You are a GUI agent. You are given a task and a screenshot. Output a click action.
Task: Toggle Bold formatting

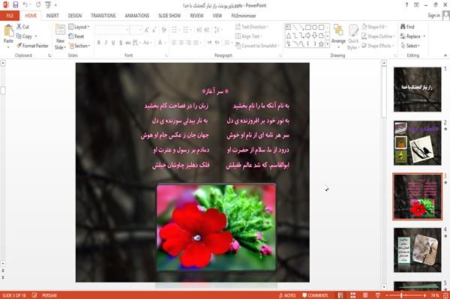coord(99,43)
